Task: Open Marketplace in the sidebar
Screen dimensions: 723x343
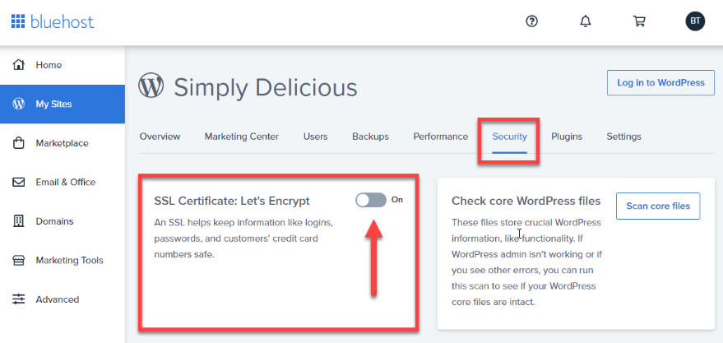Action: (x=63, y=143)
